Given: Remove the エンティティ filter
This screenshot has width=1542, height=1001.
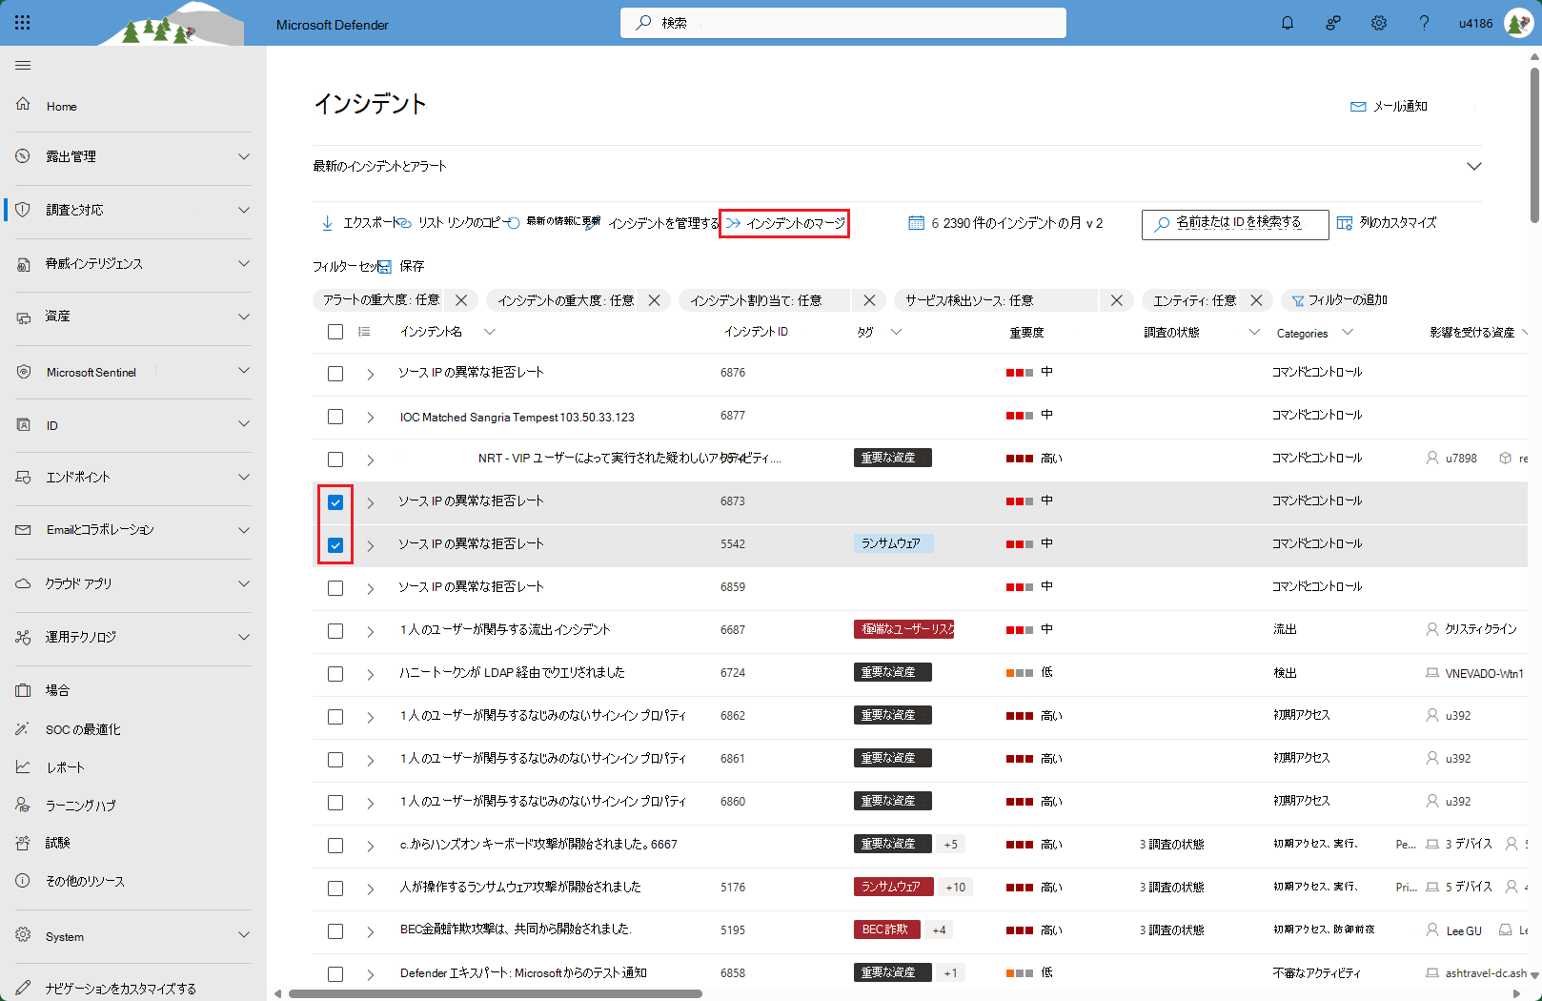Looking at the screenshot, I should pos(1257,300).
